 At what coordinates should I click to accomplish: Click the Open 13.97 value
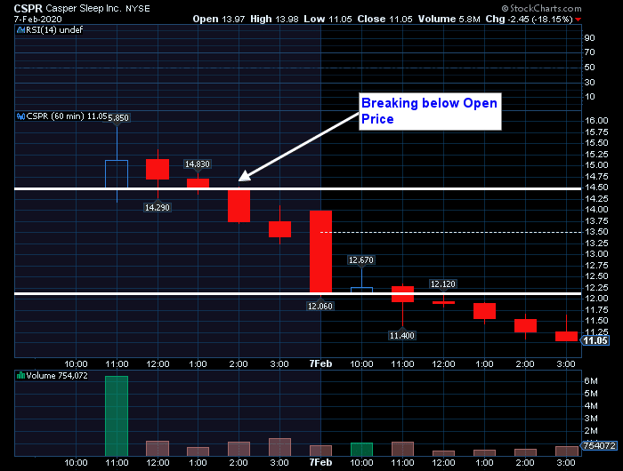coord(219,19)
